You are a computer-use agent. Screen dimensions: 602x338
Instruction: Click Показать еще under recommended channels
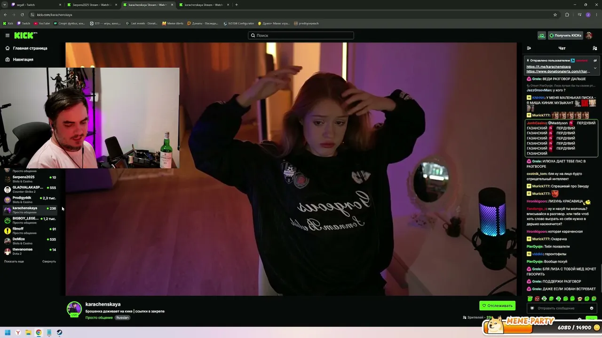(x=14, y=261)
